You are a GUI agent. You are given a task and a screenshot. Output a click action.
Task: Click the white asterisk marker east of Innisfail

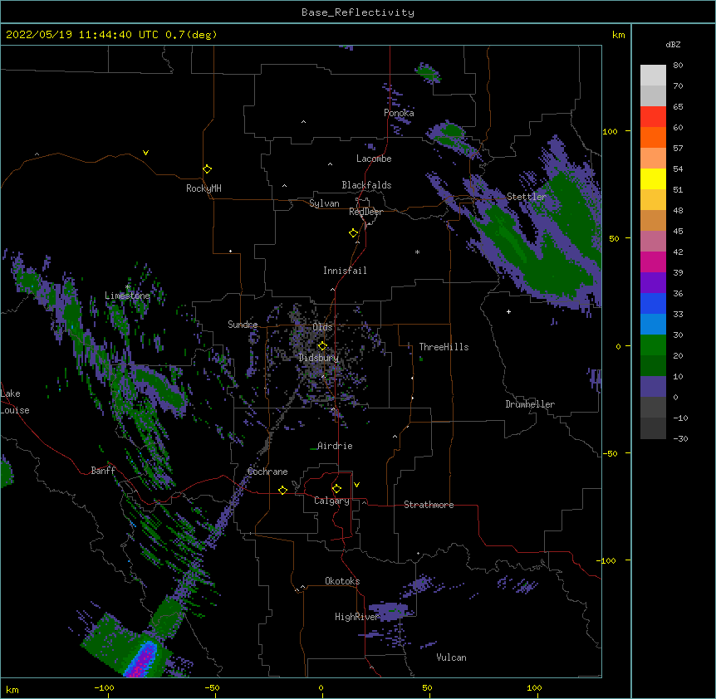tap(417, 252)
